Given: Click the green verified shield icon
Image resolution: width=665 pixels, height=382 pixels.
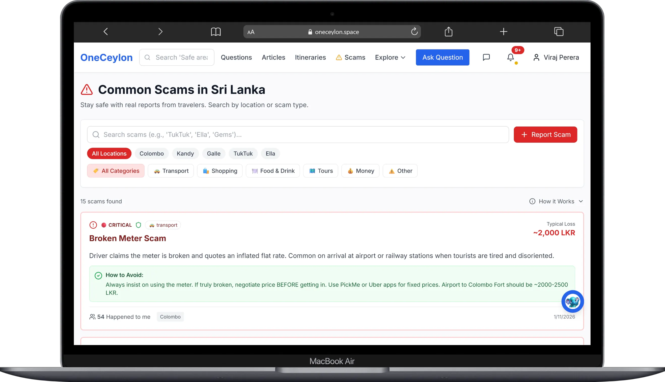Looking at the screenshot, I should pyautogui.click(x=138, y=225).
